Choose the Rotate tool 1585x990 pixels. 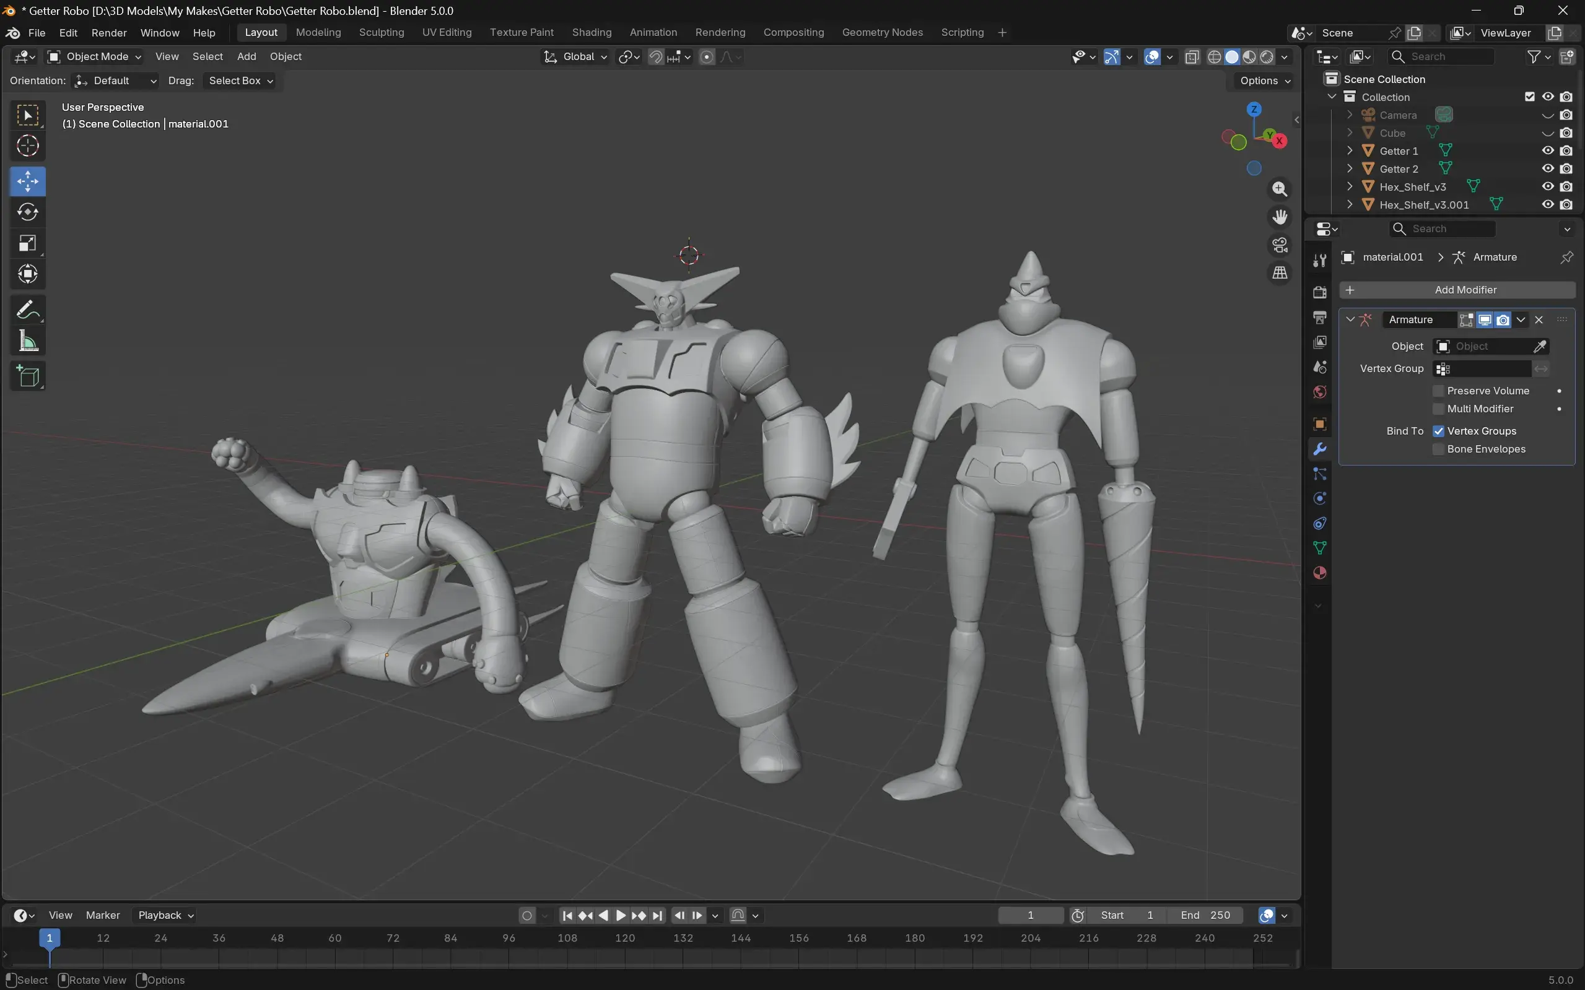[27, 212]
